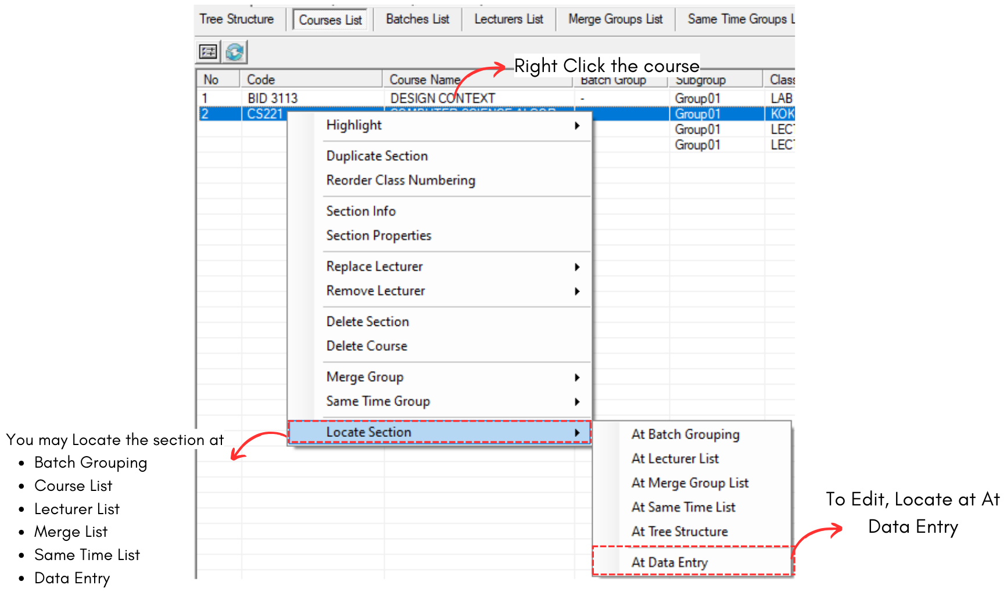The height and width of the screenshot is (592, 1007).
Task: Pick At Tree Structure from submenu
Action: click(x=679, y=532)
